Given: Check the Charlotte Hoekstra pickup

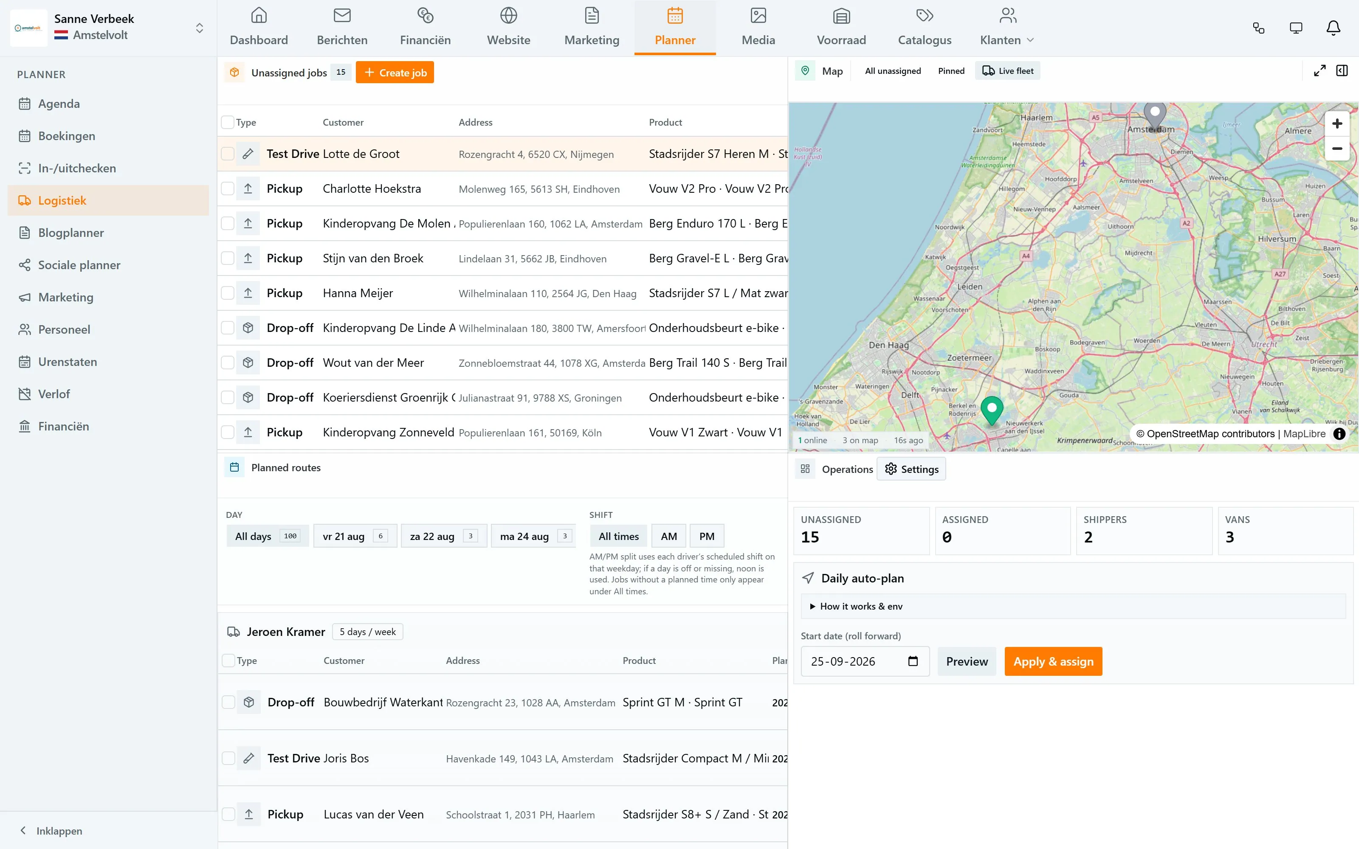Looking at the screenshot, I should click(x=228, y=188).
